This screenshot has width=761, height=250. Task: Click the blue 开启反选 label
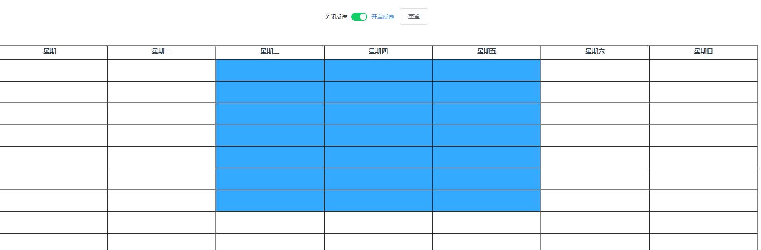tap(383, 17)
